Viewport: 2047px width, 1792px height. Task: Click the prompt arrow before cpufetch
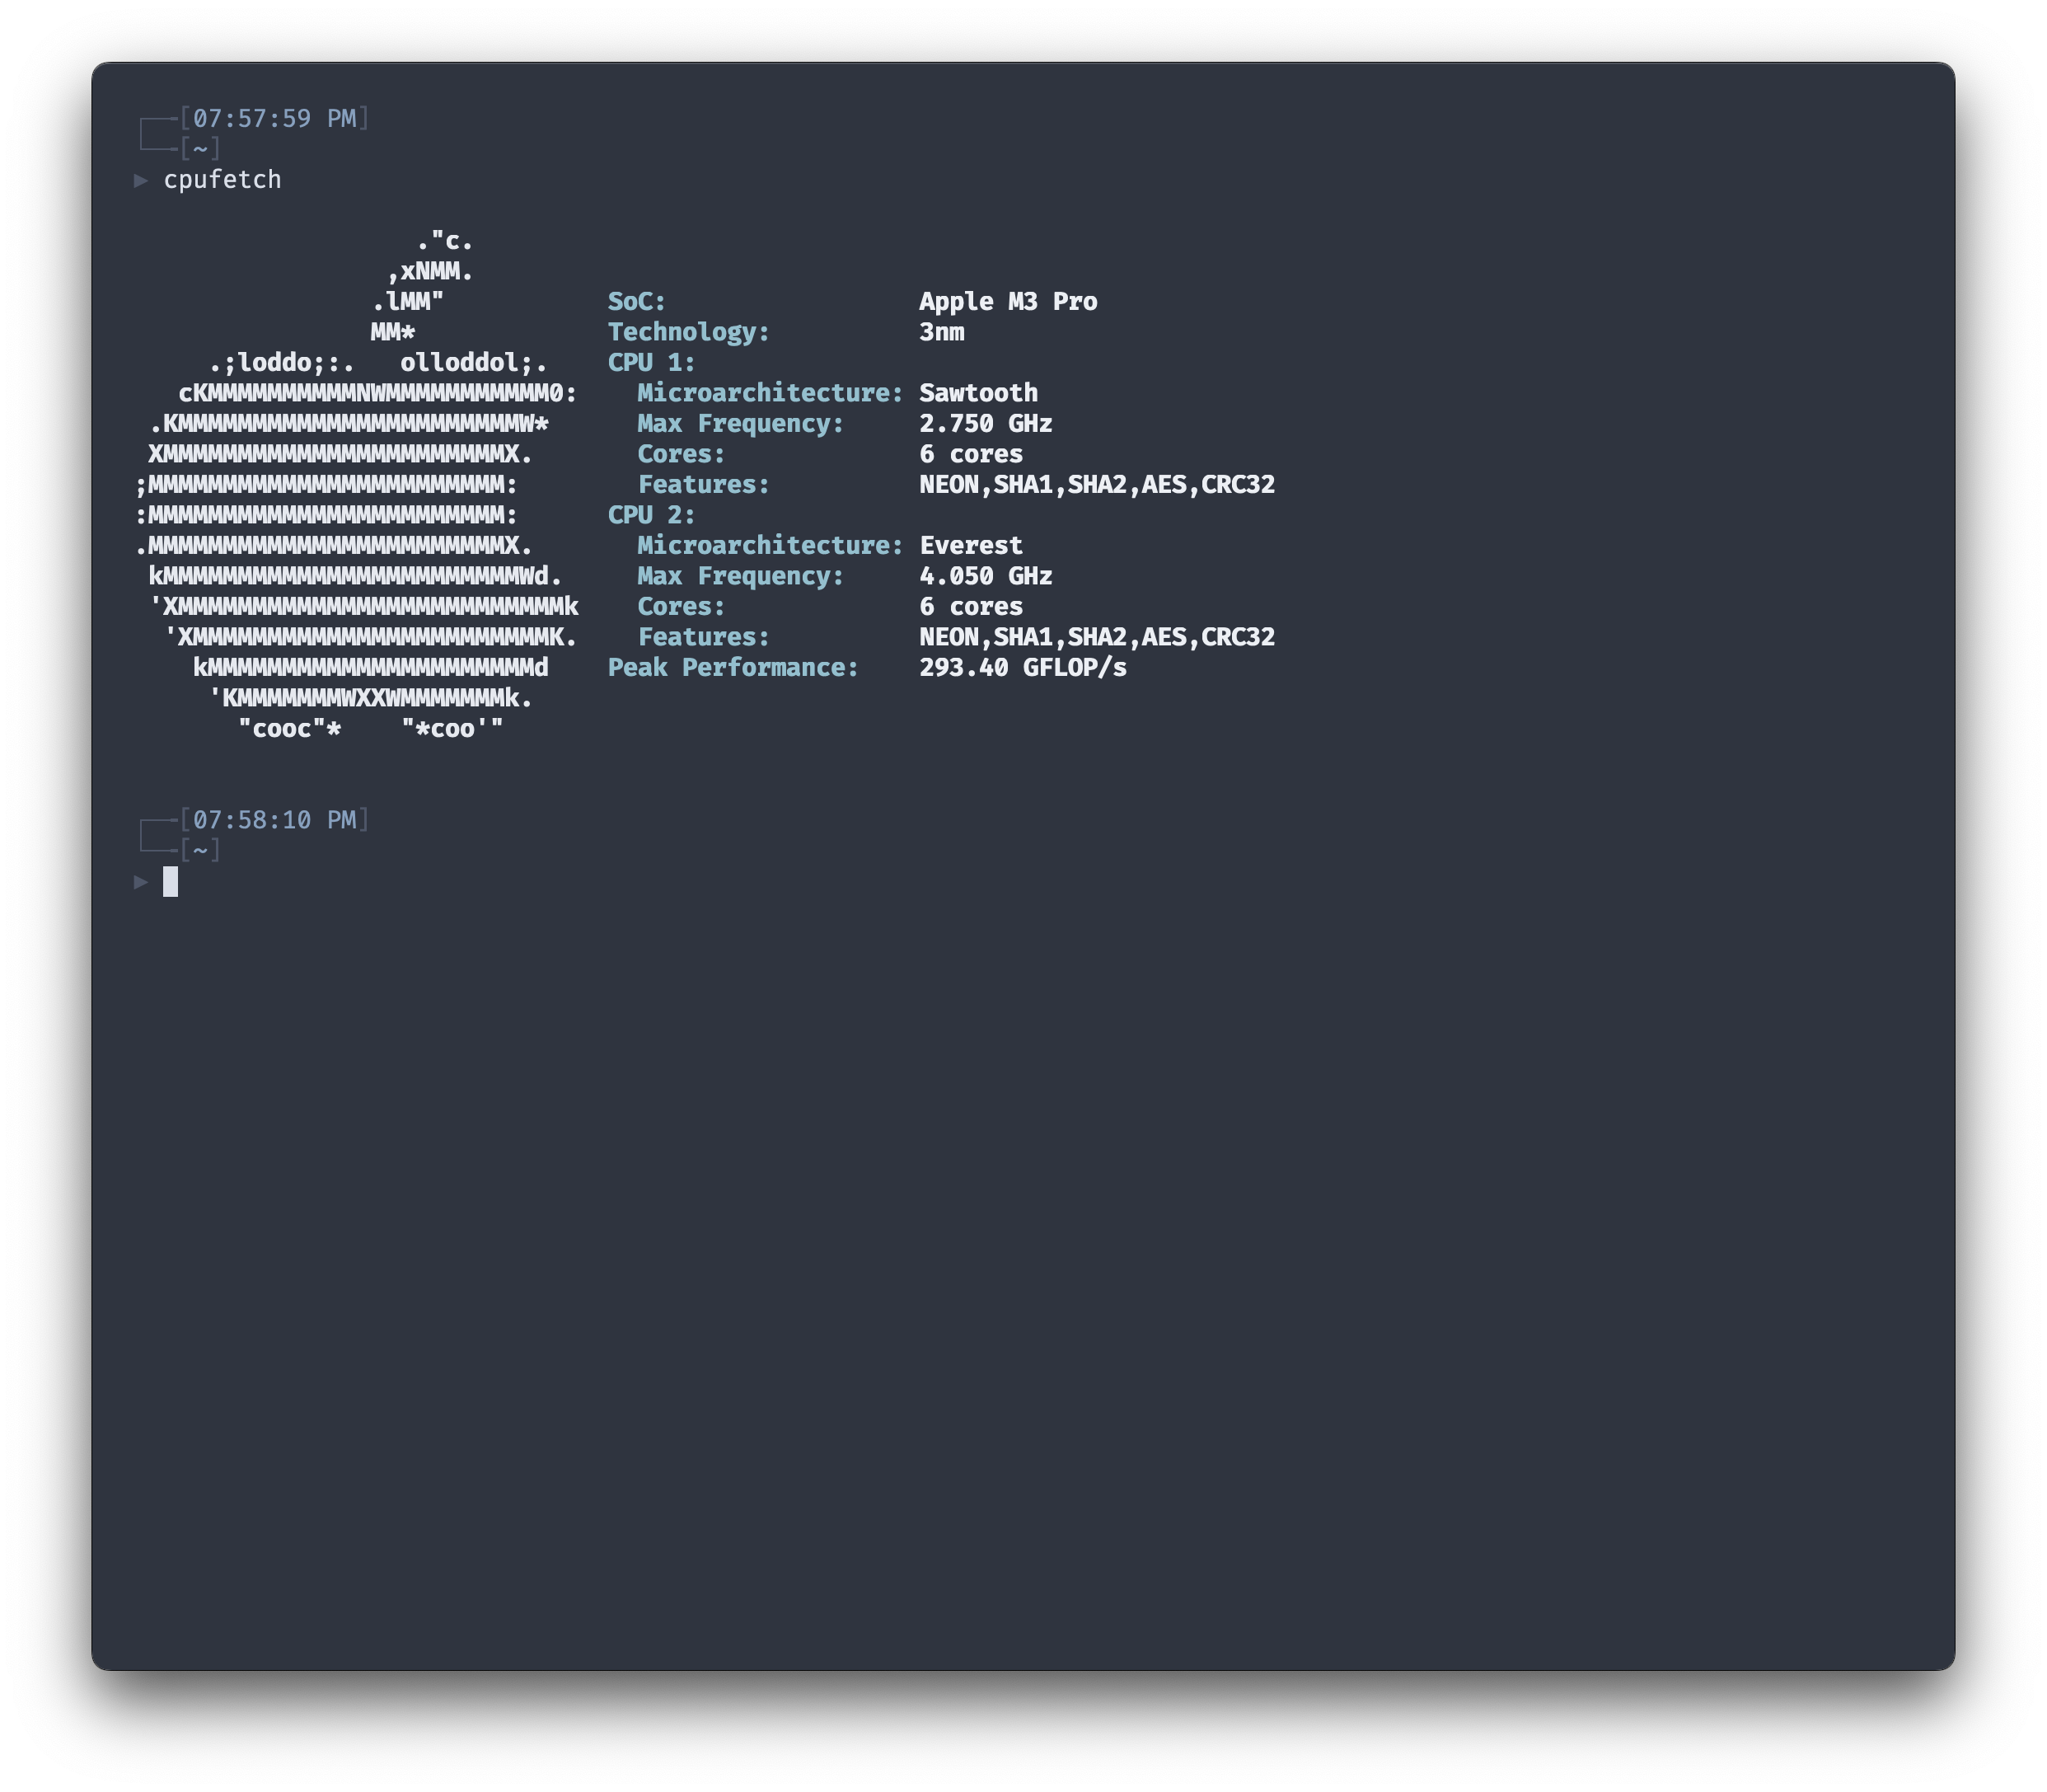click(141, 180)
